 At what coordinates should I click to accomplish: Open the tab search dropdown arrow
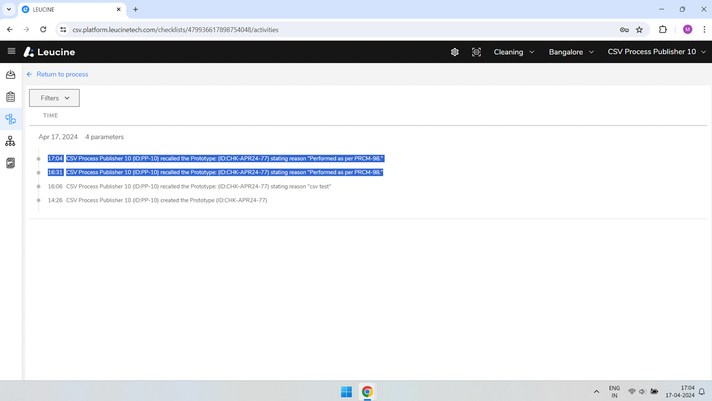pyautogui.click(x=9, y=9)
